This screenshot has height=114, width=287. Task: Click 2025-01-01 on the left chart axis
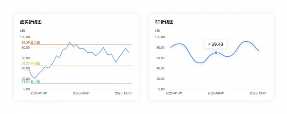click(39, 93)
